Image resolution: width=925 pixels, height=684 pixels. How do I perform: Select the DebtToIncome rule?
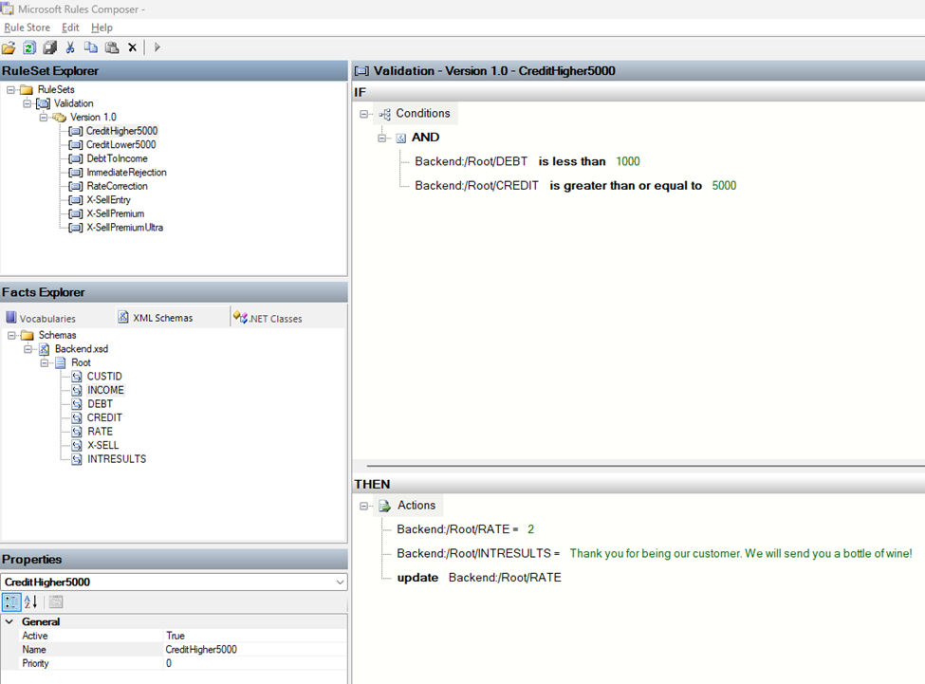click(x=117, y=158)
